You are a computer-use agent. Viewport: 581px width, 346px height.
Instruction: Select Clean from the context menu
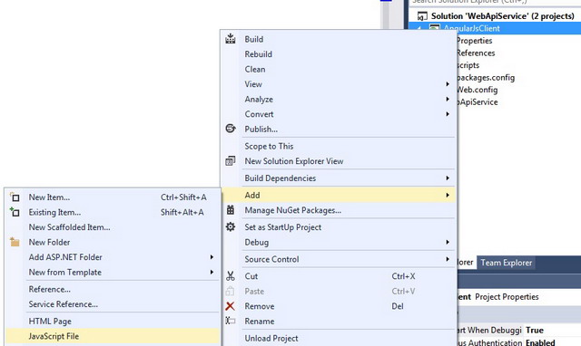coord(339,69)
